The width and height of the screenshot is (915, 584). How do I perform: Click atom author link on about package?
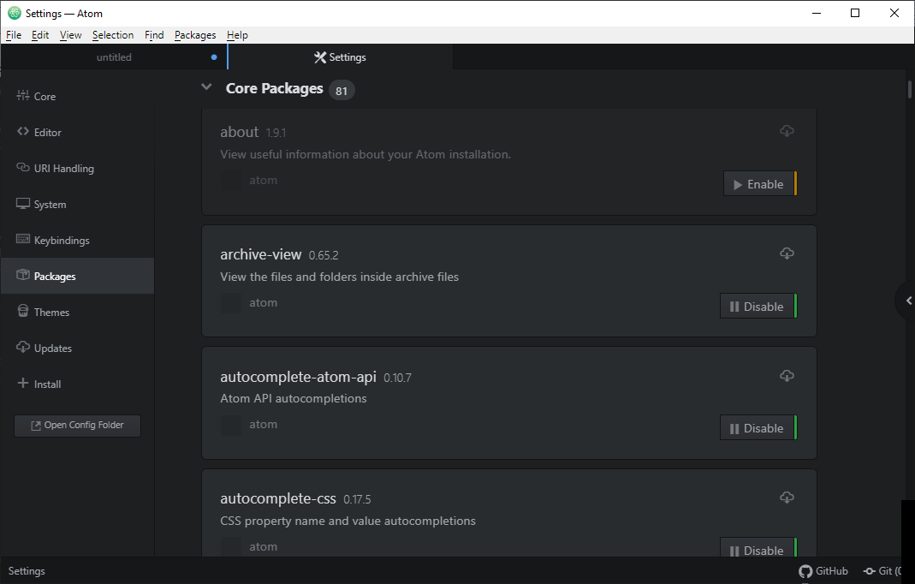tap(263, 181)
